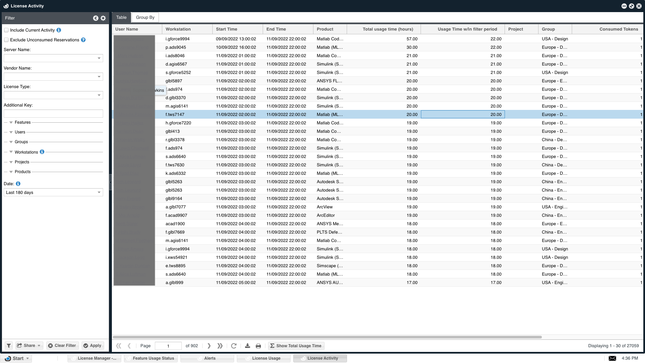Open License Usage in the taskbar
Image resolution: width=645 pixels, height=363 pixels.
pos(264,358)
